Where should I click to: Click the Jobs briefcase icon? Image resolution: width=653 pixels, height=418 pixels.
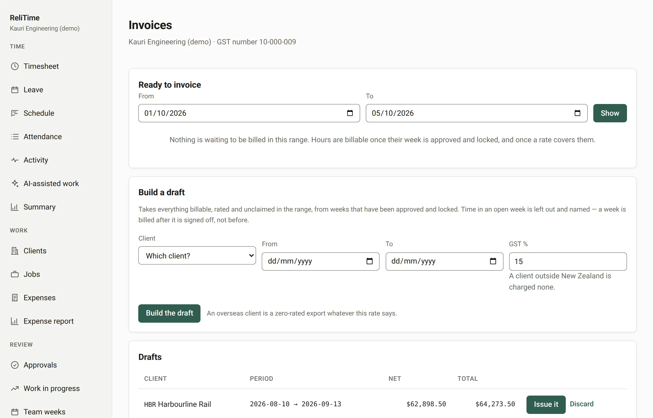pyautogui.click(x=15, y=274)
